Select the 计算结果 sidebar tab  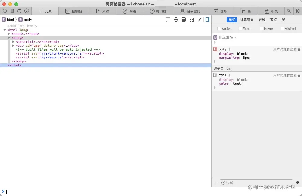coord(247,20)
